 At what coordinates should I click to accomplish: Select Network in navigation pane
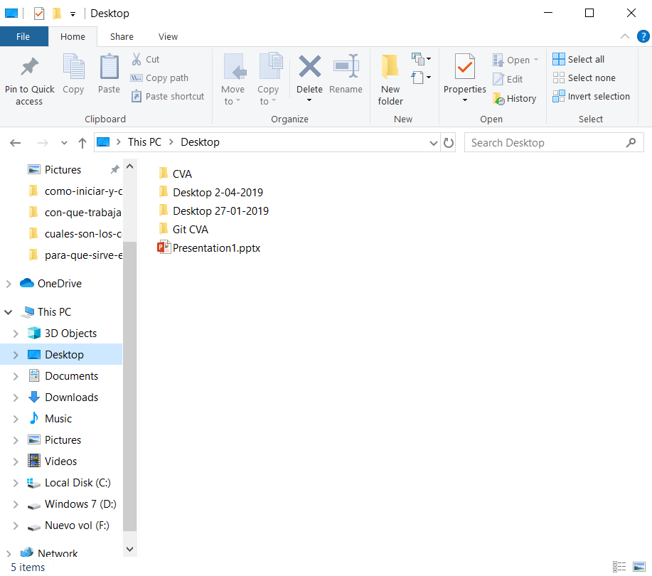(48, 553)
